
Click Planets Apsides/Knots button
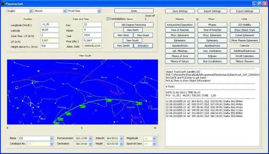click(x=180, y=45)
